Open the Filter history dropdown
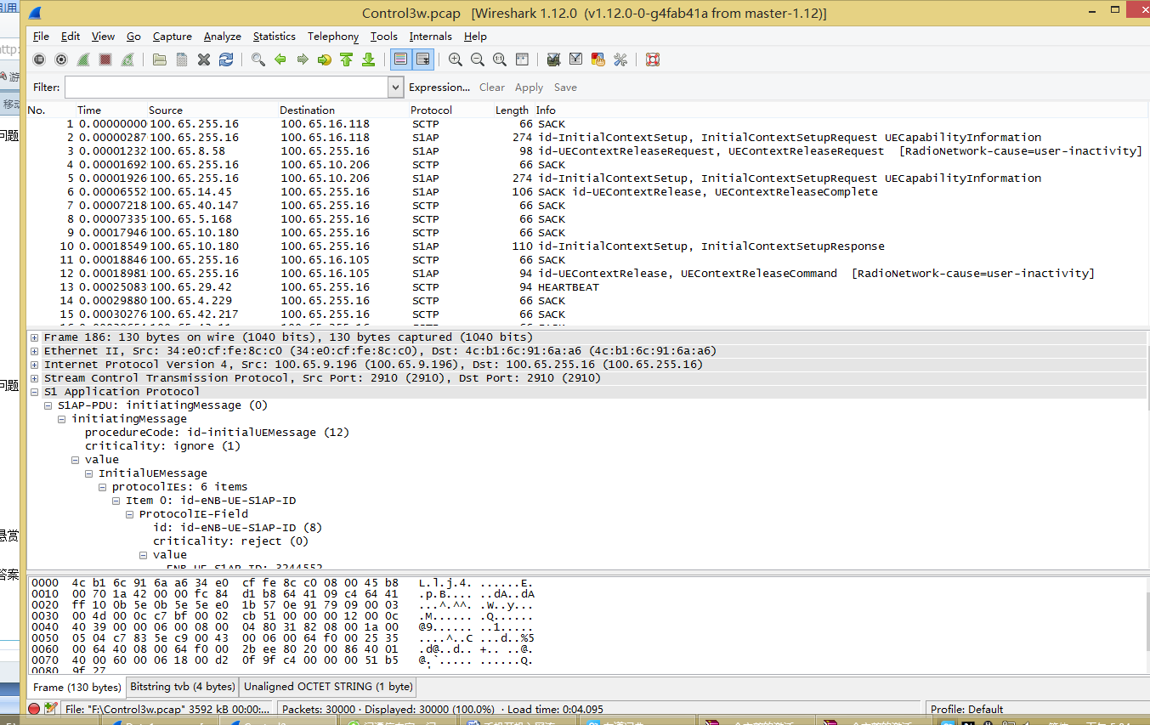The width and height of the screenshot is (1150, 725). 395,88
